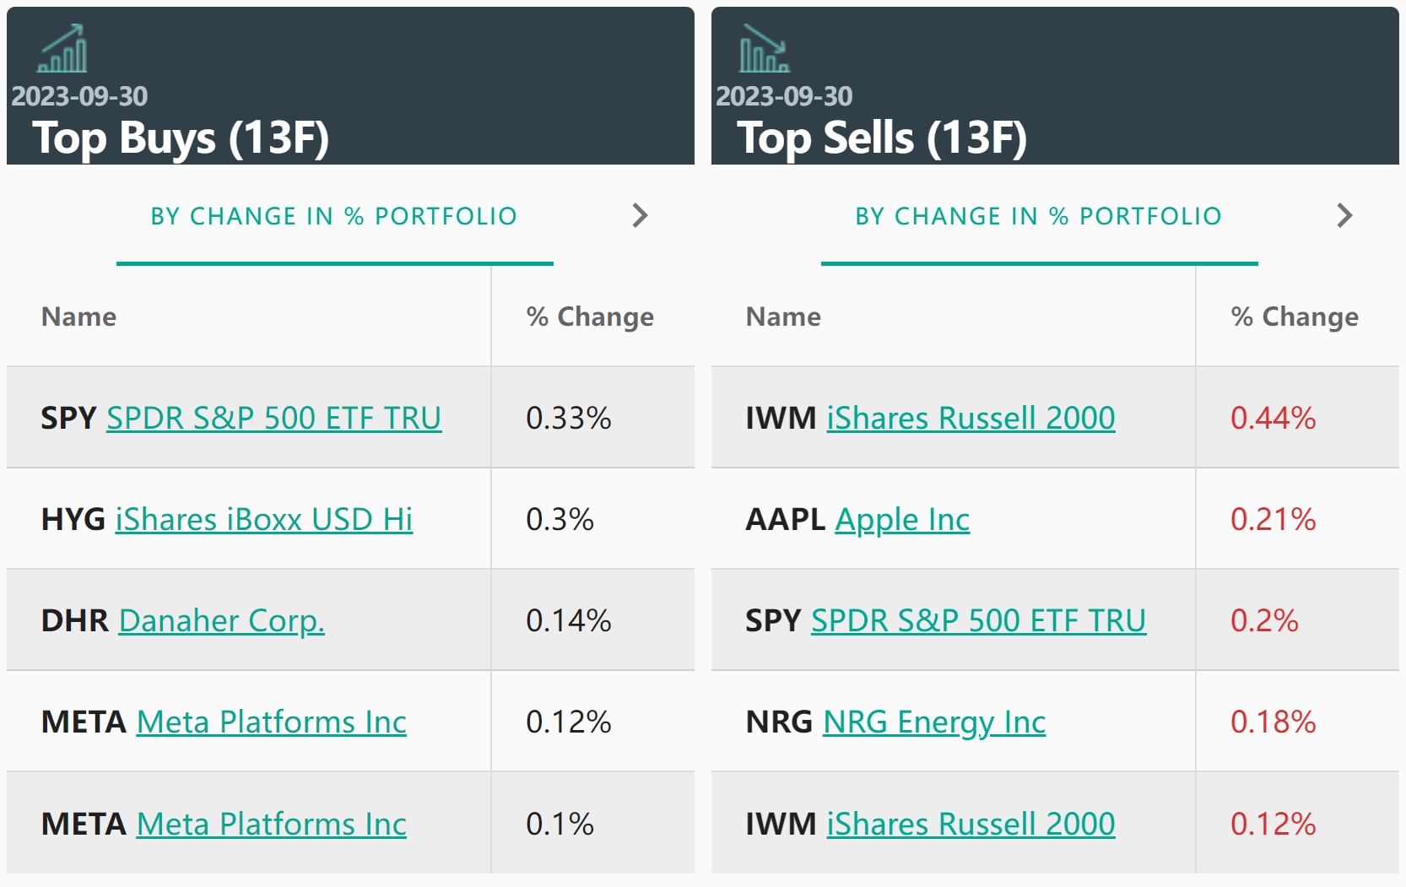
Task: Click the % Change column header in Top Buys
Action: pyautogui.click(x=590, y=316)
